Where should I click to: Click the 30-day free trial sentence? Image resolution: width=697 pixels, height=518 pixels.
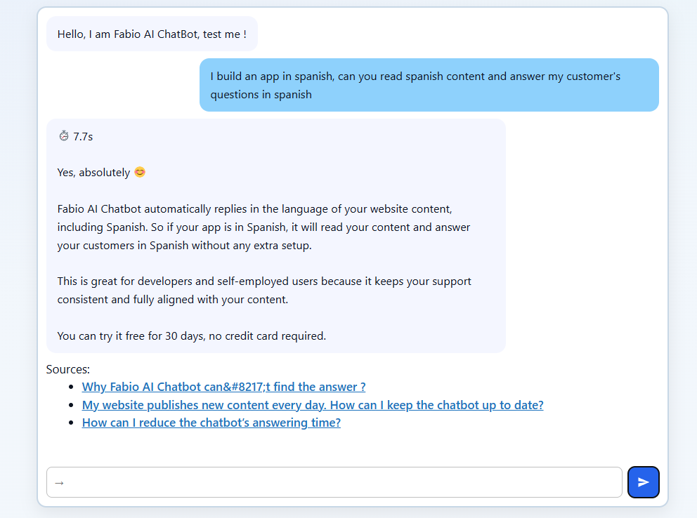point(191,336)
